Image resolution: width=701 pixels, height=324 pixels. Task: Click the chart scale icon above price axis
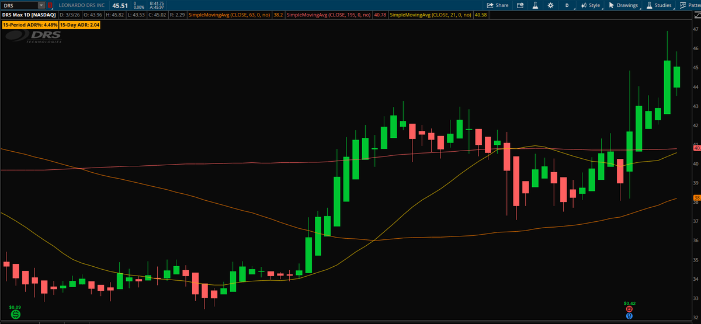click(x=696, y=15)
